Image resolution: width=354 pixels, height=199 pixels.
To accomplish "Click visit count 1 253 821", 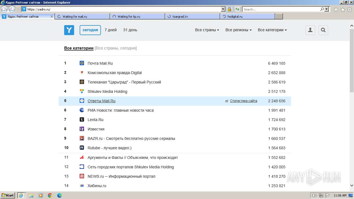I will point(277,186).
